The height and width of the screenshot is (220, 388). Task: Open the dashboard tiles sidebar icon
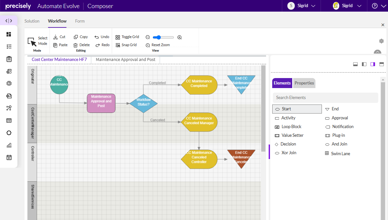pos(9,34)
